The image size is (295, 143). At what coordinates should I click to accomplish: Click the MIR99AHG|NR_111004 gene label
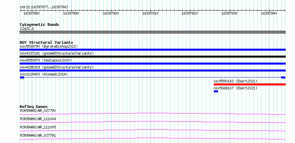click(x=38, y=119)
